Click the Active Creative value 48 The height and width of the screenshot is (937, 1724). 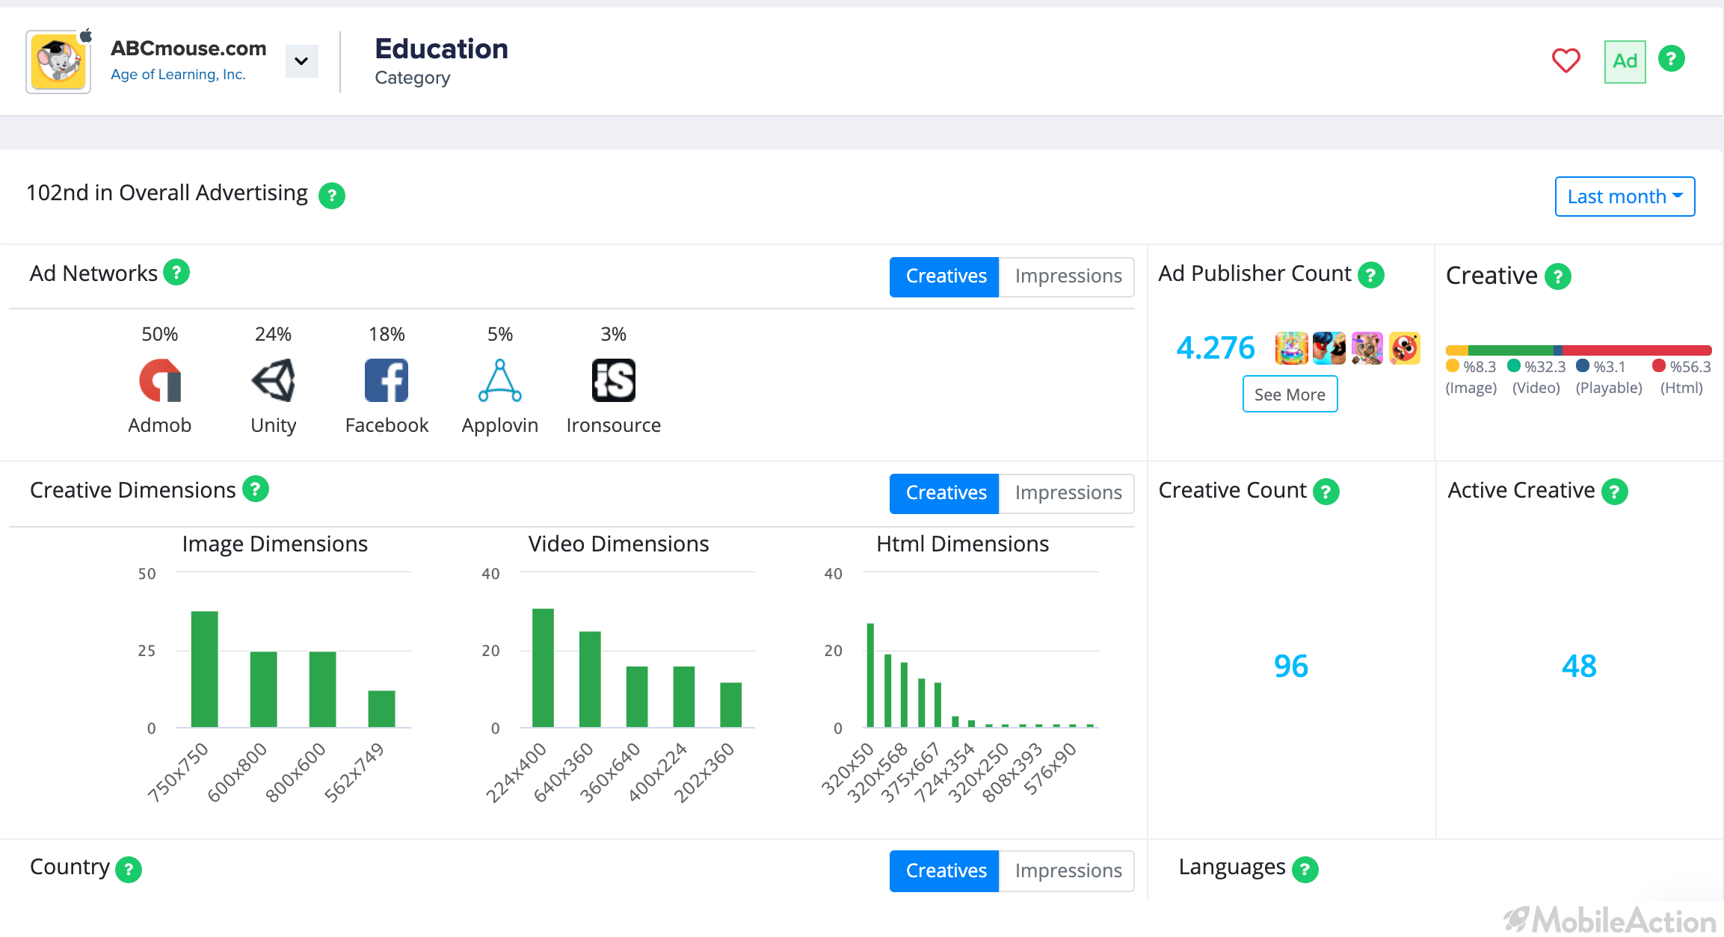coord(1579,666)
